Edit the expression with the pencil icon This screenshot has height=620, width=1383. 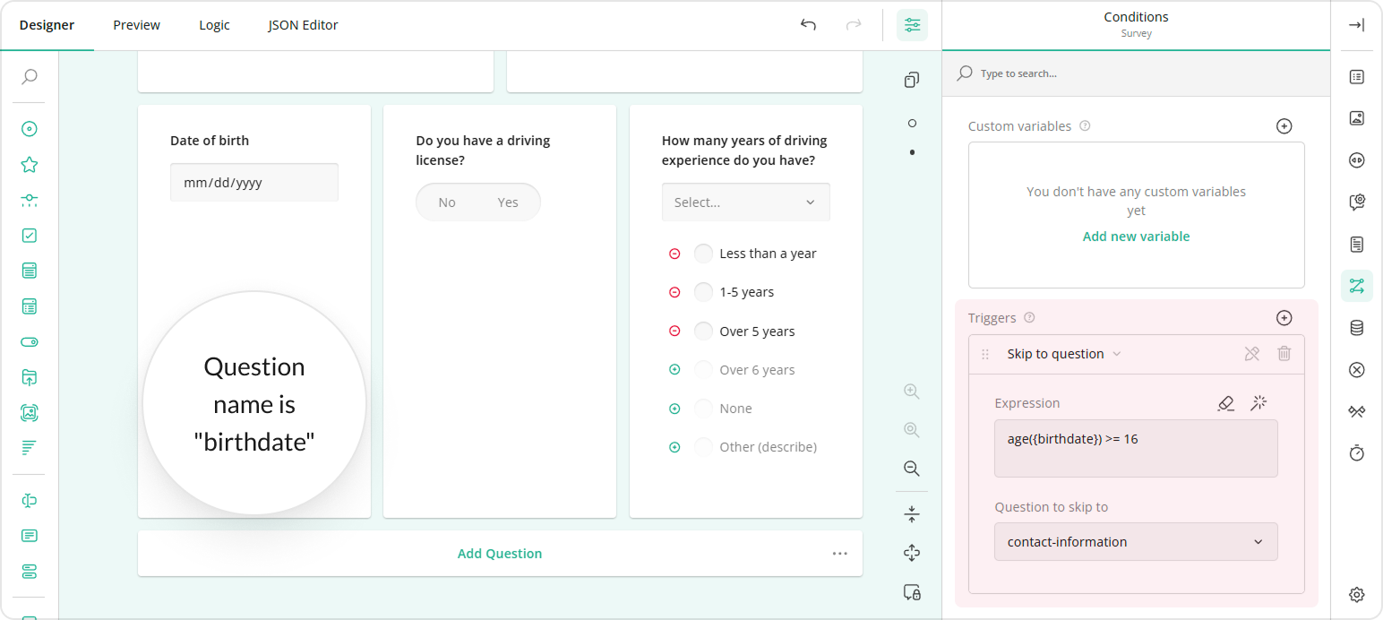[x=1225, y=403]
